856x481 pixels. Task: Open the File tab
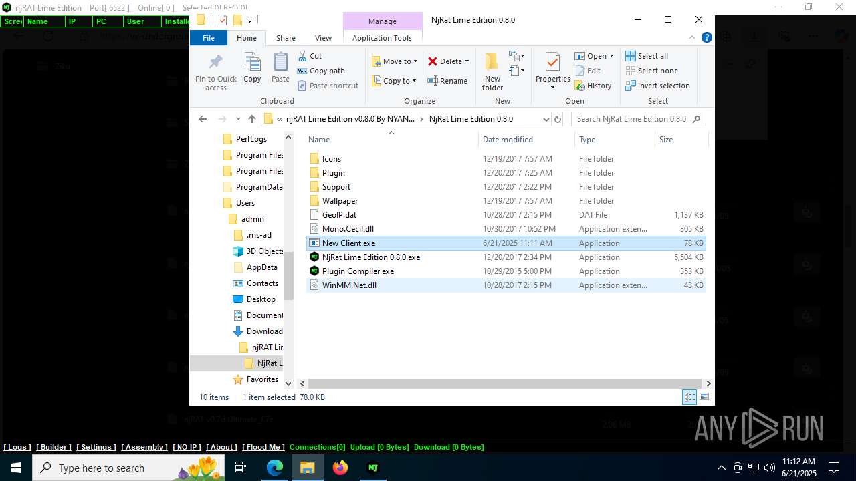[209, 38]
